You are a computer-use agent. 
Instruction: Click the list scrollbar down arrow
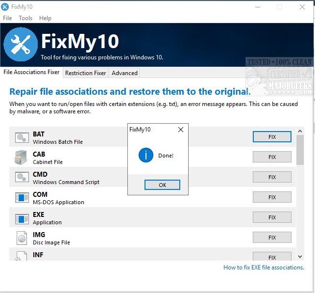tap(300, 257)
